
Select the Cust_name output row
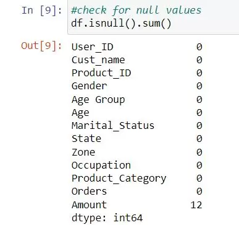click(x=137, y=60)
